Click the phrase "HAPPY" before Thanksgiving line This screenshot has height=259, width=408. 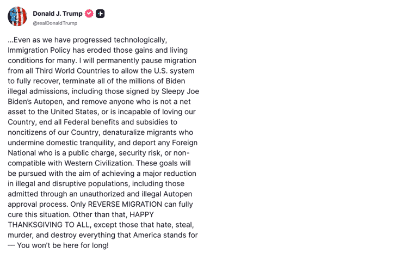coord(149,214)
